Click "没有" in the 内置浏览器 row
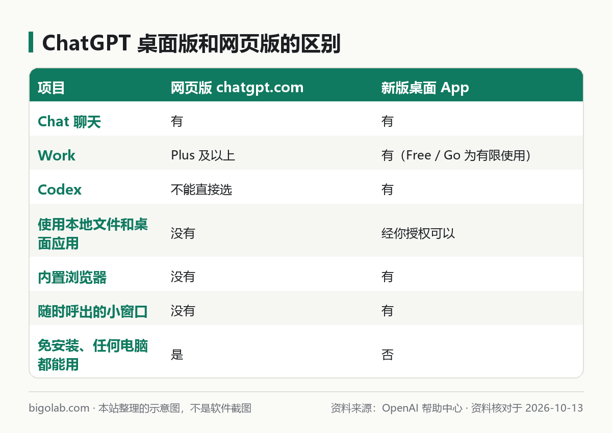The width and height of the screenshot is (612, 433). (x=183, y=277)
